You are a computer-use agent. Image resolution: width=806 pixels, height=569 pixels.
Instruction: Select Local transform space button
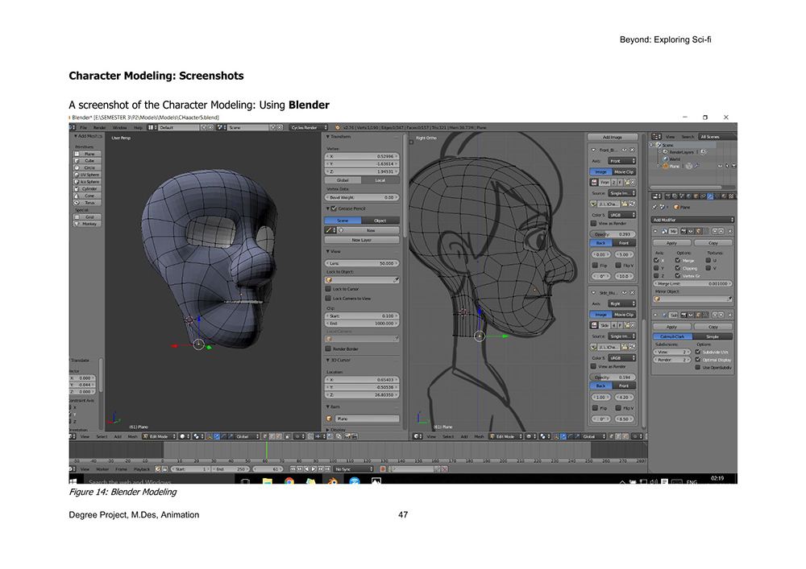coord(380,180)
